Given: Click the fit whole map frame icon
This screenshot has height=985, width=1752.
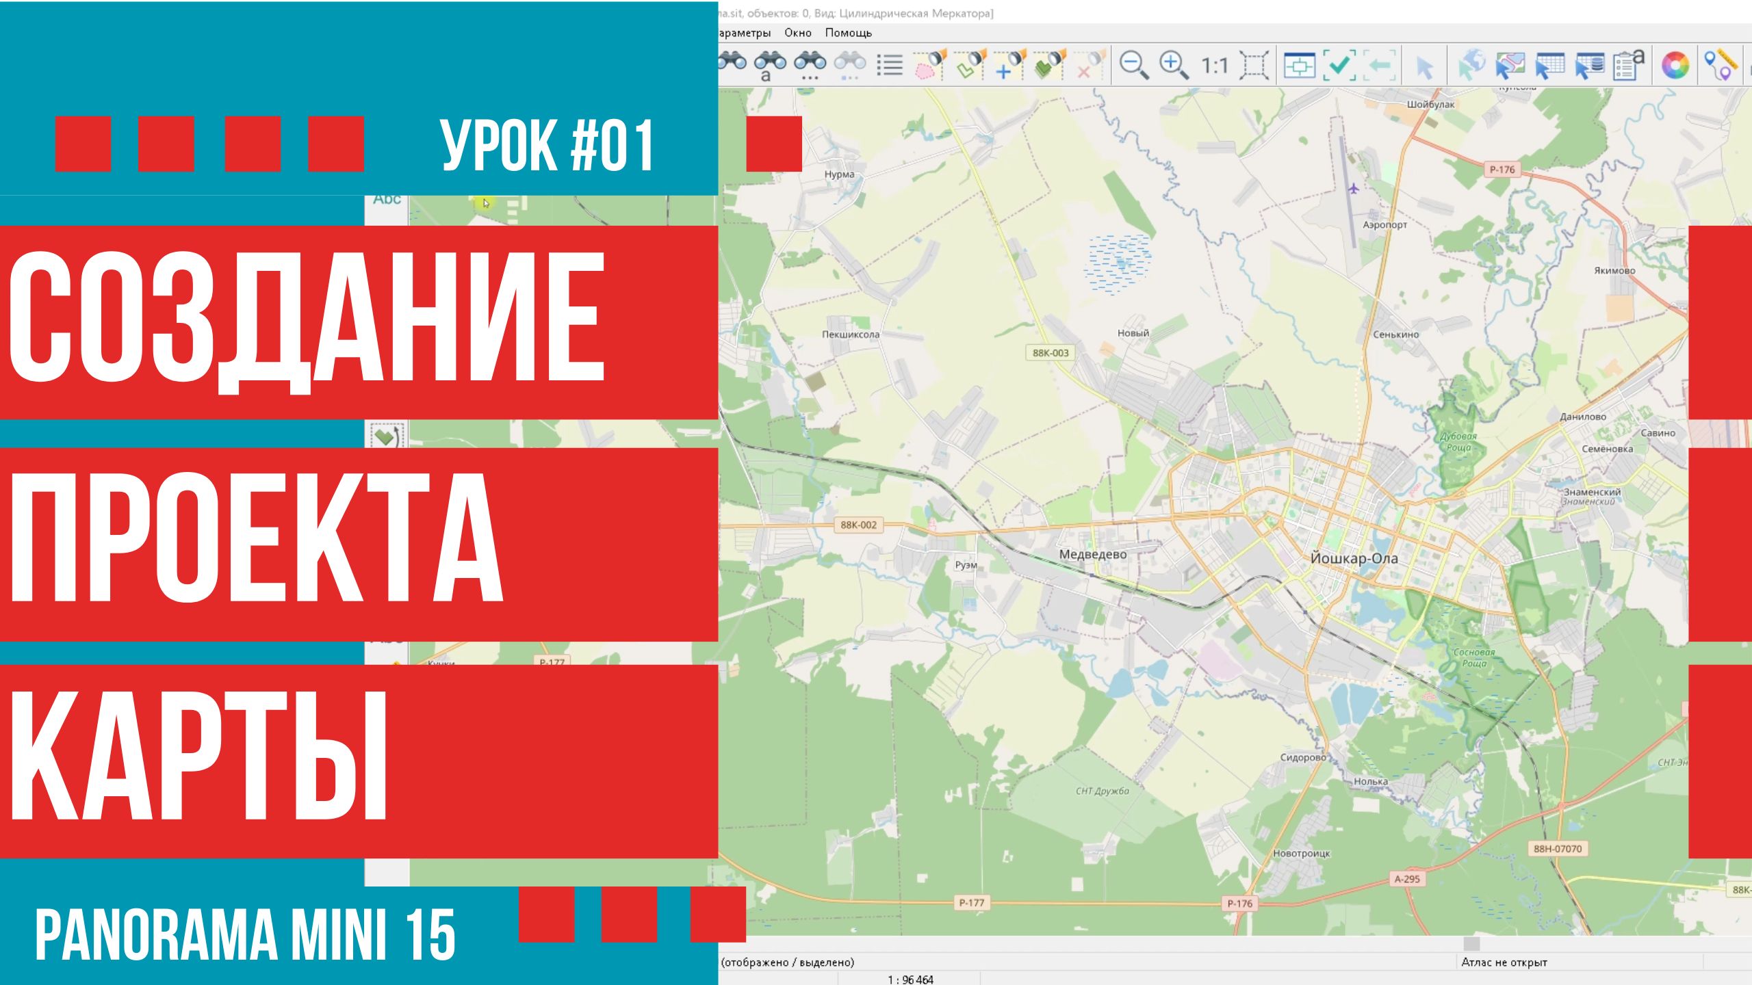Looking at the screenshot, I should (1254, 66).
